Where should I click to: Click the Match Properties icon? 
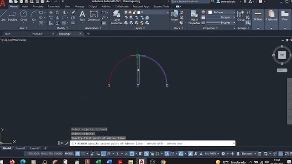coord(194,17)
